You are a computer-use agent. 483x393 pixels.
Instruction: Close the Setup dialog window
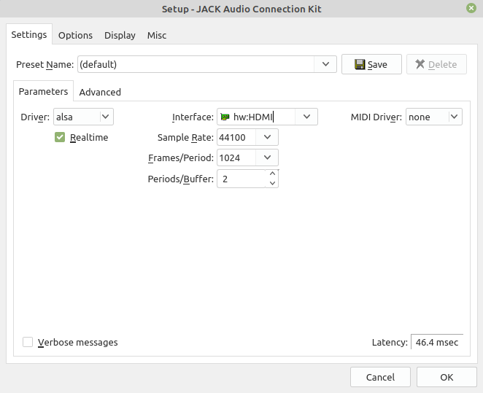pyautogui.click(x=471, y=8)
